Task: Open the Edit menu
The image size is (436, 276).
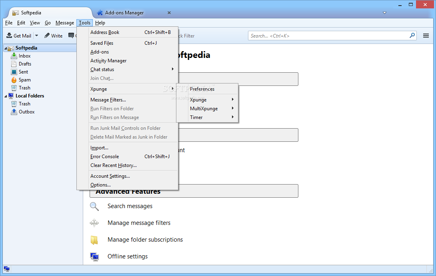Action: click(21, 23)
